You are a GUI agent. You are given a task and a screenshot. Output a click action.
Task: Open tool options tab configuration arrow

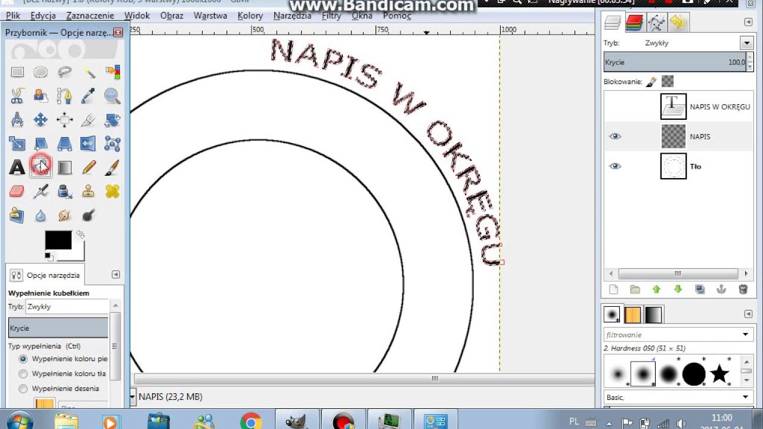[116, 275]
